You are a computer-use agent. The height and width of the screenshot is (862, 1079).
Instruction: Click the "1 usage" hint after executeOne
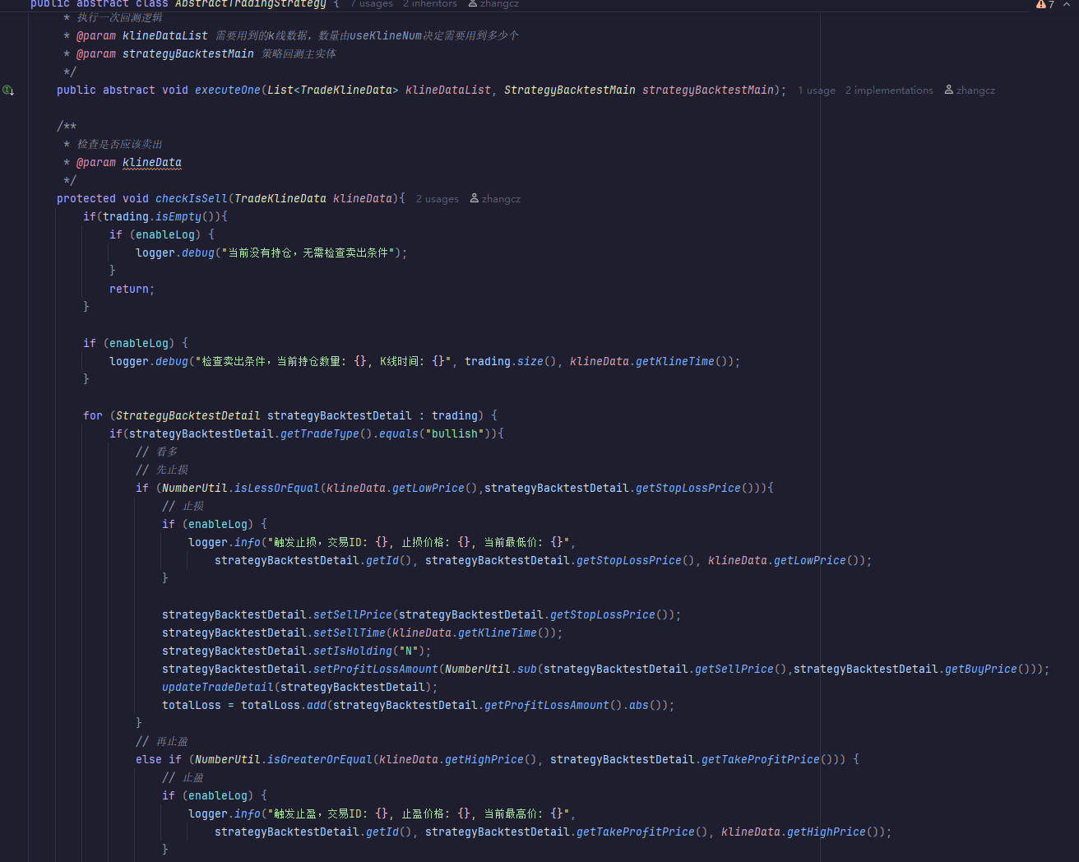(x=817, y=90)
